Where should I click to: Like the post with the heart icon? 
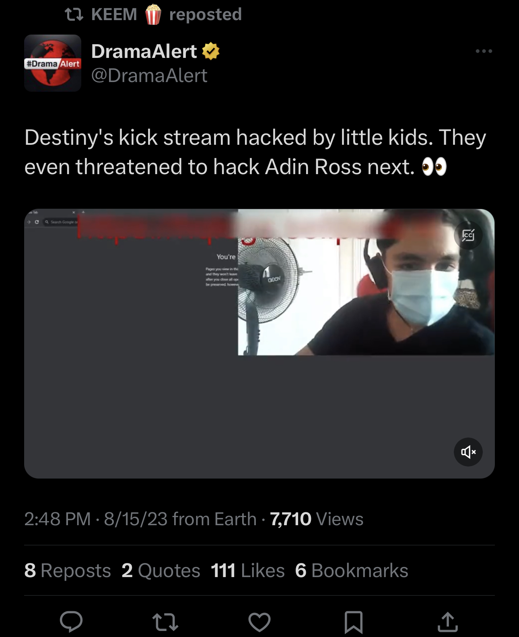point(259,622)
